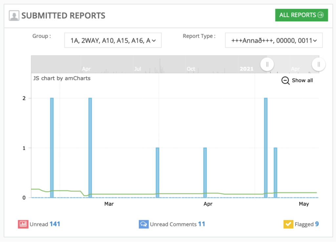This screenshot has height=242, width=336.
Task: Click Oct label in the chart scrollbar
Action: tap(191, 69)
